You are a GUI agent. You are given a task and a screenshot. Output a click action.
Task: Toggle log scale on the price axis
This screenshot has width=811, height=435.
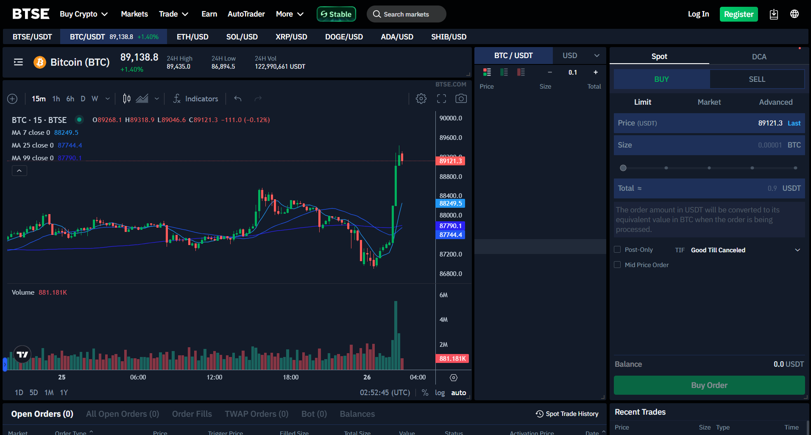pos(440,393)
